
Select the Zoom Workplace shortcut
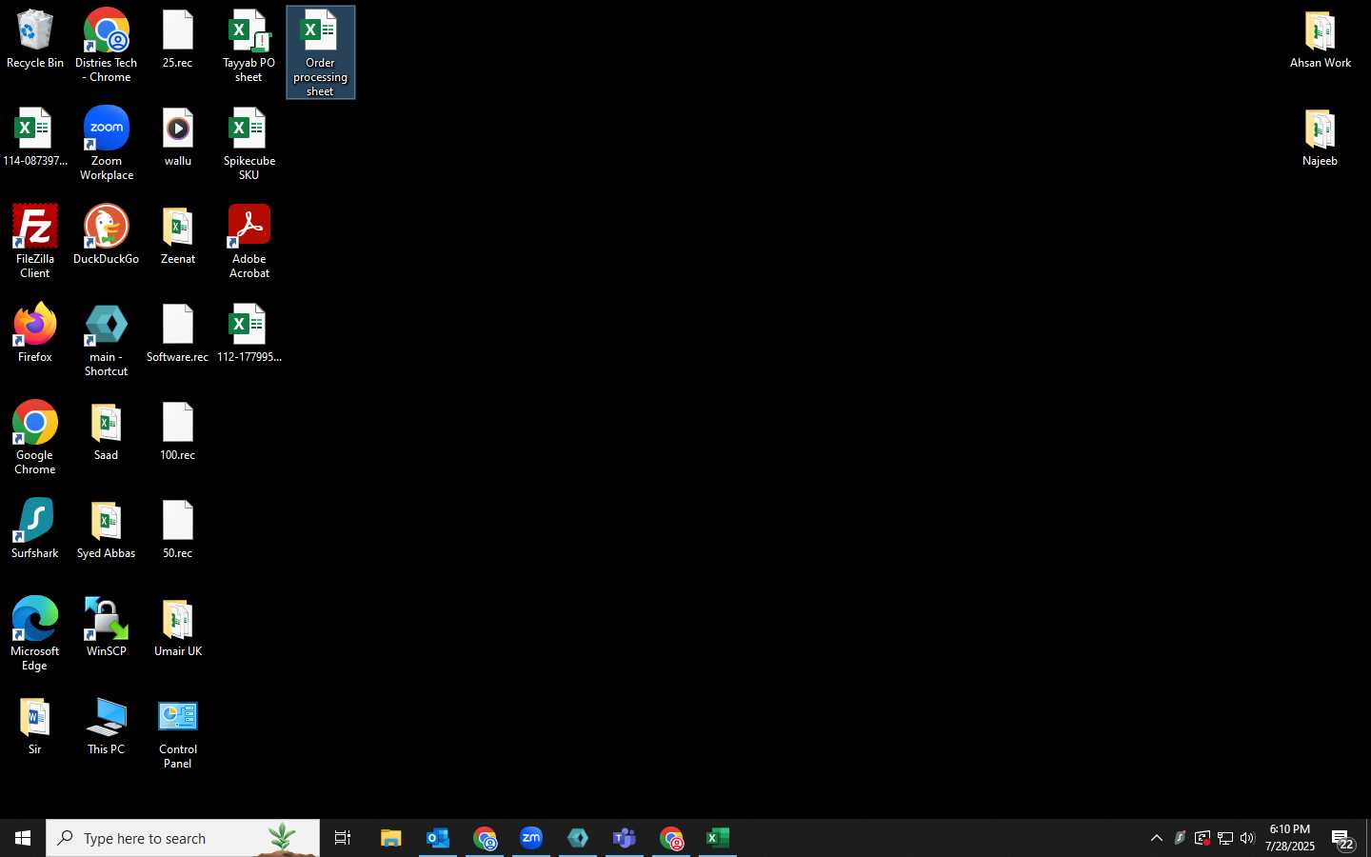(107, 144)
